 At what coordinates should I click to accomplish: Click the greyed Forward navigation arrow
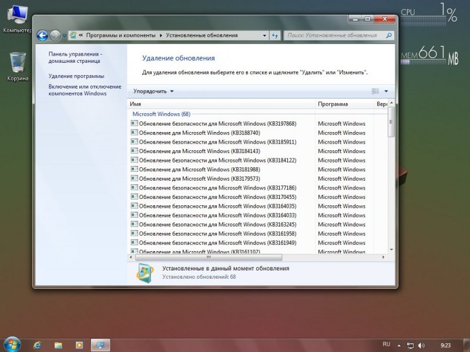55,36
